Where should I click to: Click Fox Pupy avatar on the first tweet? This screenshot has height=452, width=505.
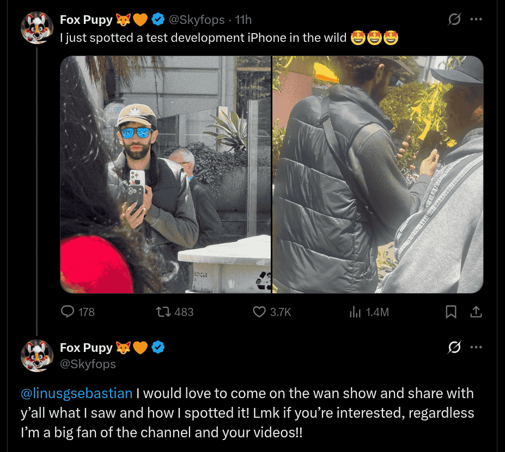pyautogui.click(x=36, y=27)
